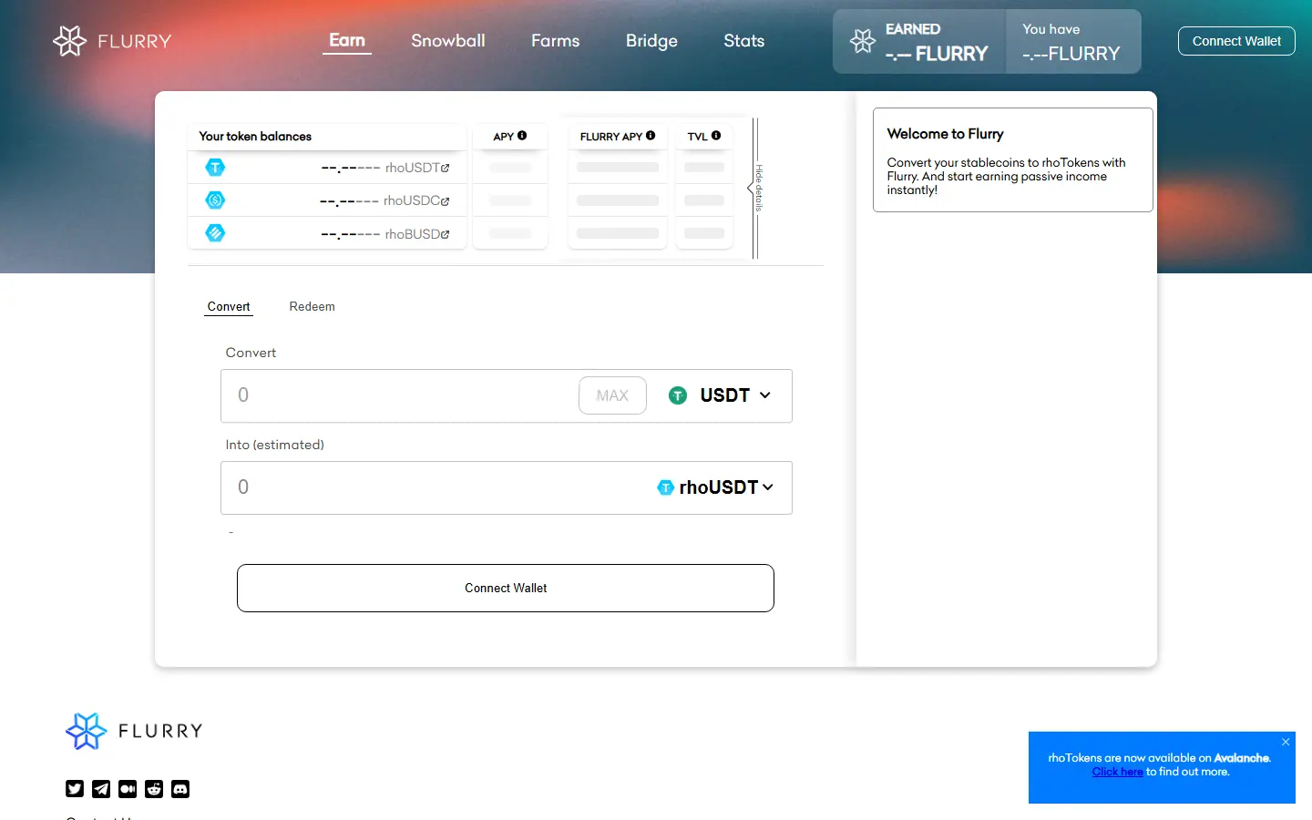This screenshot has height=820, width=1312.
Task: Open the Twitter social link
Action: click(x=75, y=789)
